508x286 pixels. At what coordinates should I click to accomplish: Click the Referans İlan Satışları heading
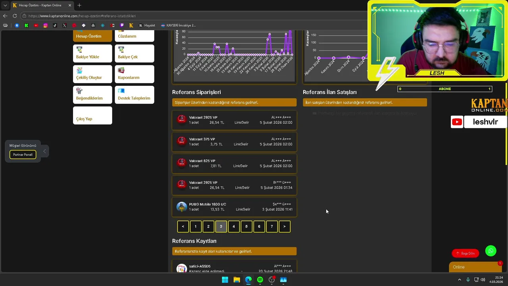329,92
